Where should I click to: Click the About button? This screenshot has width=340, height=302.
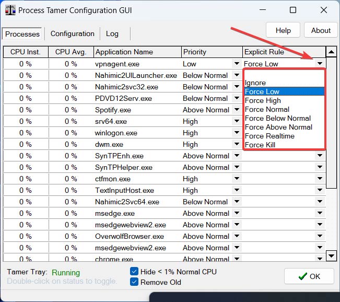click(321, 30)
